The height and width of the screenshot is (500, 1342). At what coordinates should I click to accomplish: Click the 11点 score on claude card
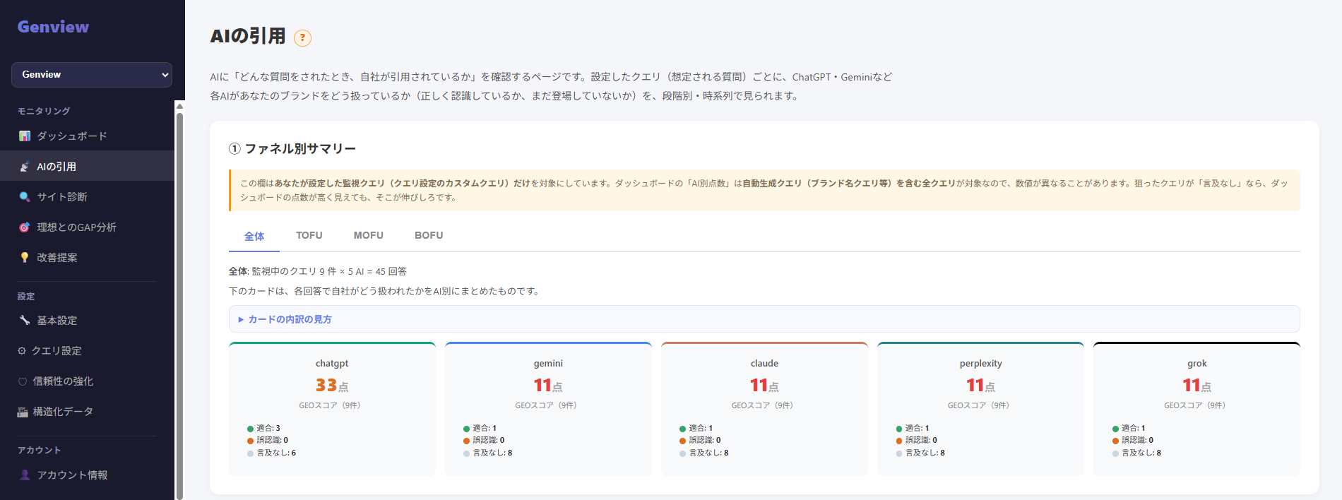[764, 385]
